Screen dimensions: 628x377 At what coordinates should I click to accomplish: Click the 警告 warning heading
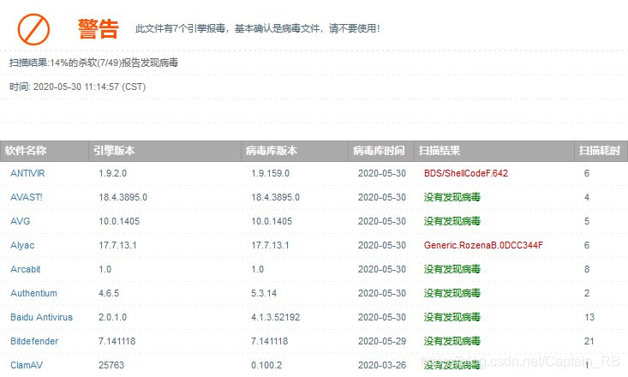(99, 29)
